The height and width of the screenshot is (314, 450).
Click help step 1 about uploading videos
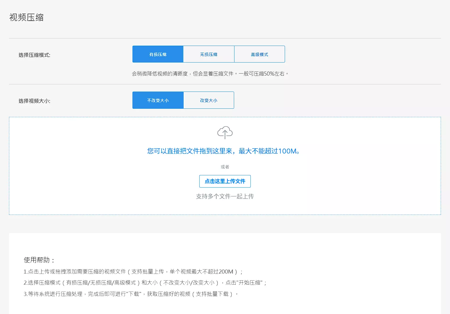tap(133, 272)
